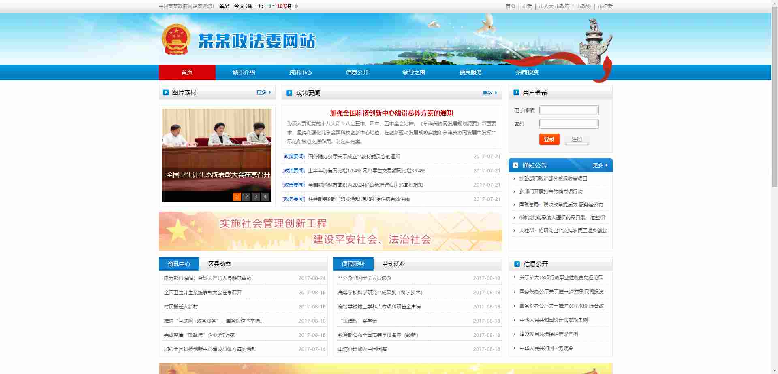778x374 pixels.
Task: Click the blue icon beside 图片素材
Action: click(x=166, y=92)
